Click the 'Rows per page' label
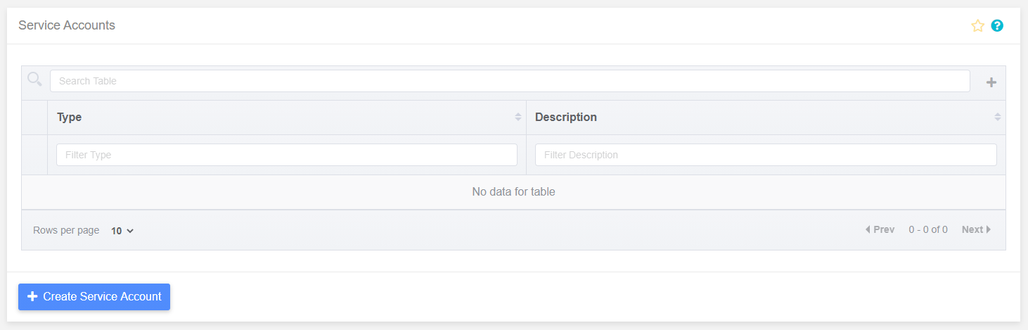The height and width of the screenshot is (330, 1028). coord(66,230)
